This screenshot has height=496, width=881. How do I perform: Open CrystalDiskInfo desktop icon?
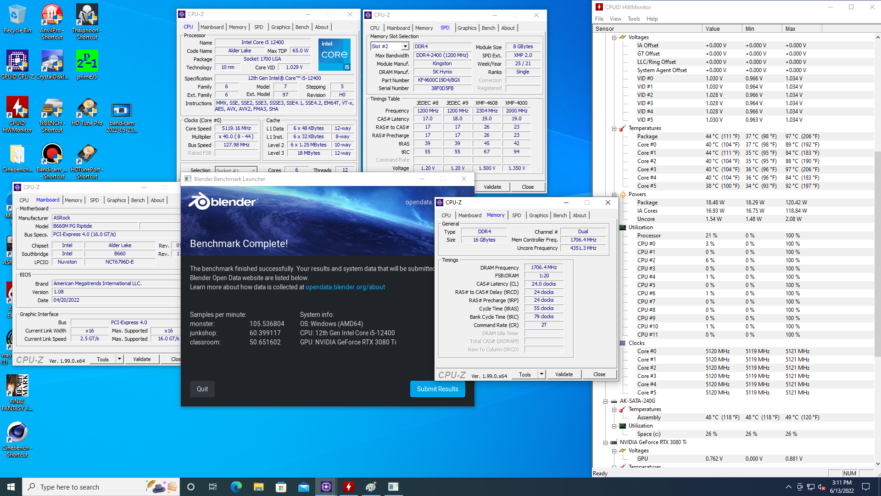pyautogui.click(x=52, y=65)
